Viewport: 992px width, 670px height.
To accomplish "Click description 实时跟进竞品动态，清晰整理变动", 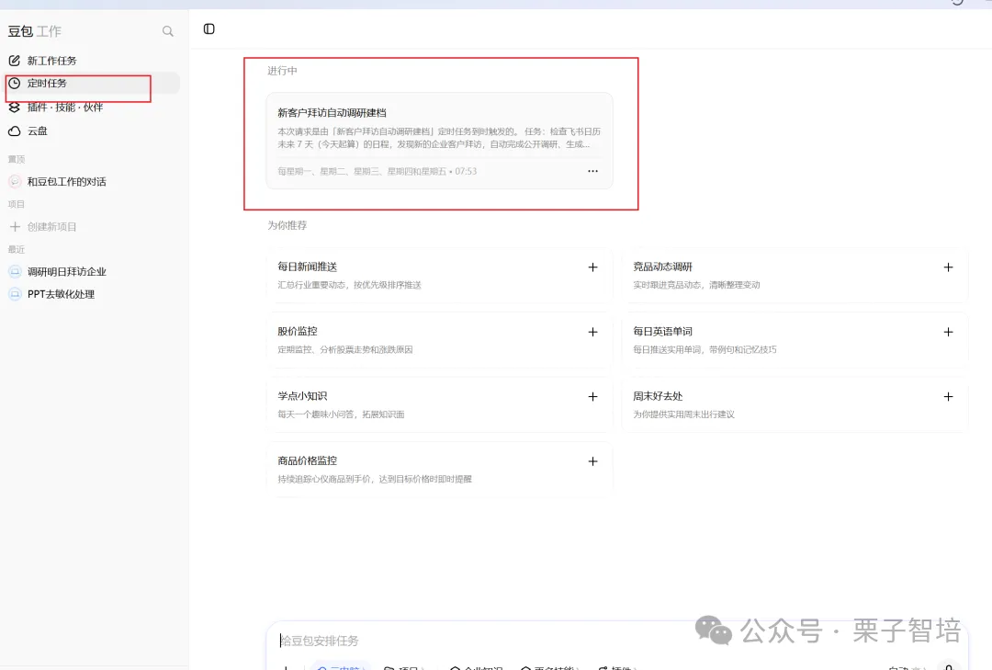I will pos(696,285).
